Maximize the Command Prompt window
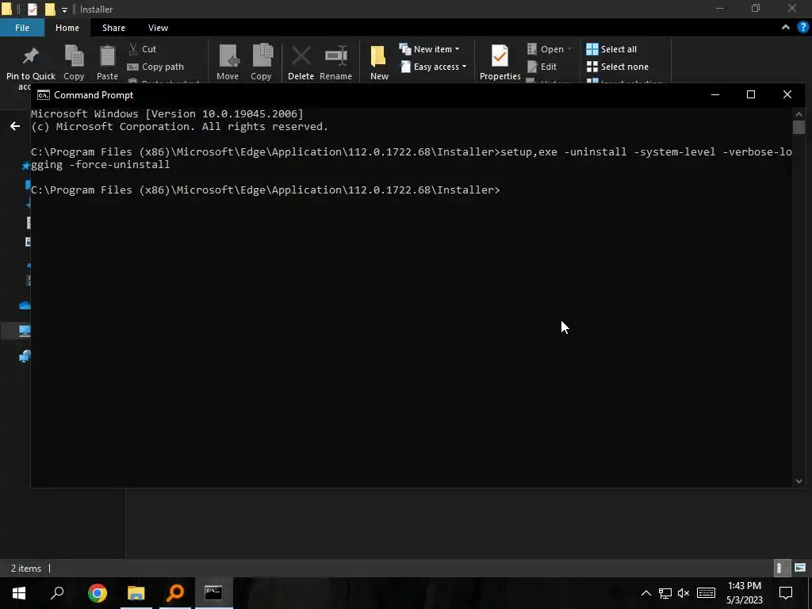The width and height of the screenshot is (812, 609). (751, 94)
